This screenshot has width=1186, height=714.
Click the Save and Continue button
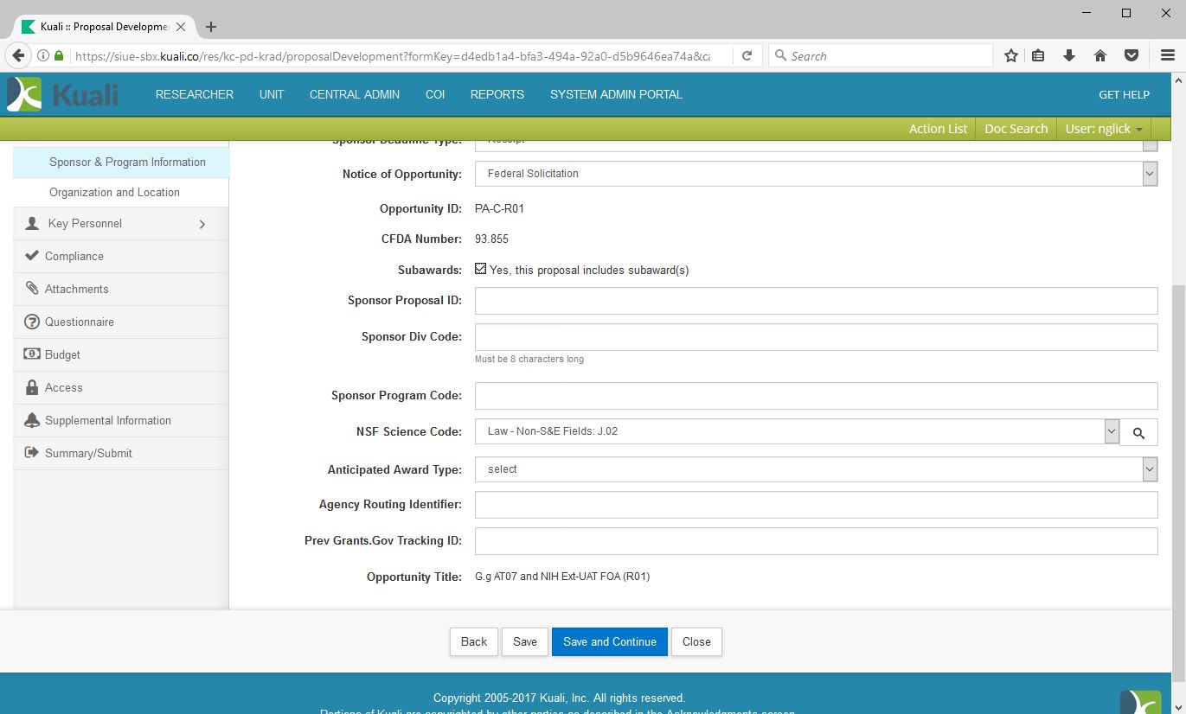click(x=609, y=642)
